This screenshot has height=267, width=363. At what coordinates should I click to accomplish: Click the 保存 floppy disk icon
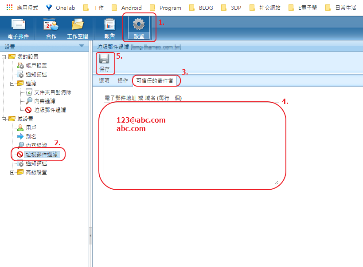[x=105, y=60]
